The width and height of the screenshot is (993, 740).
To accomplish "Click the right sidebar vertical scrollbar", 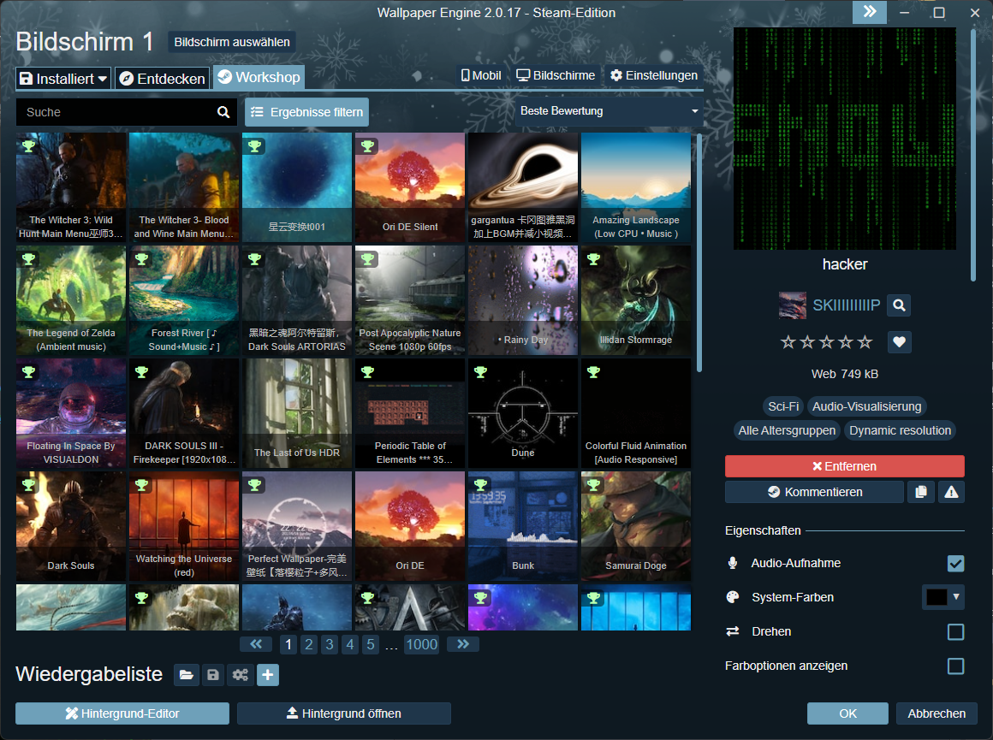I will click(973, 155).
